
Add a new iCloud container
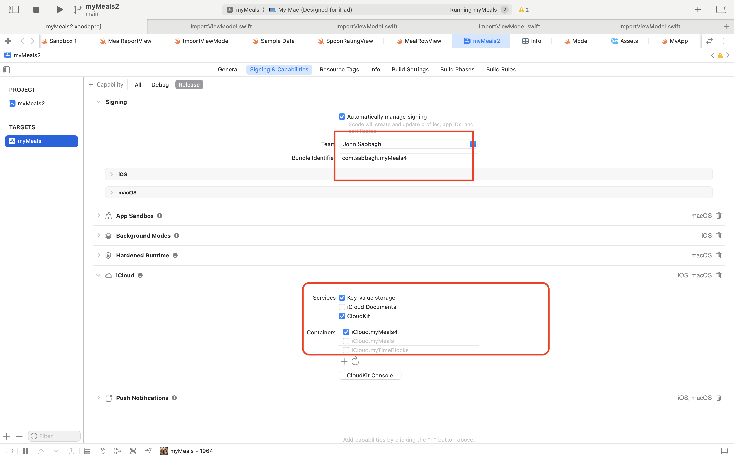(344, 361)
